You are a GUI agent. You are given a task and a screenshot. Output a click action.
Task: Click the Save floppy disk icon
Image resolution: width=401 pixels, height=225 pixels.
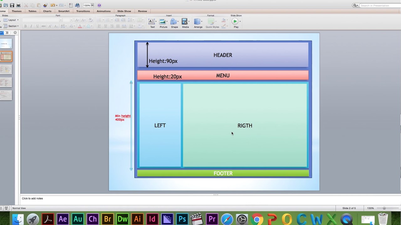(x=12, y=5)
